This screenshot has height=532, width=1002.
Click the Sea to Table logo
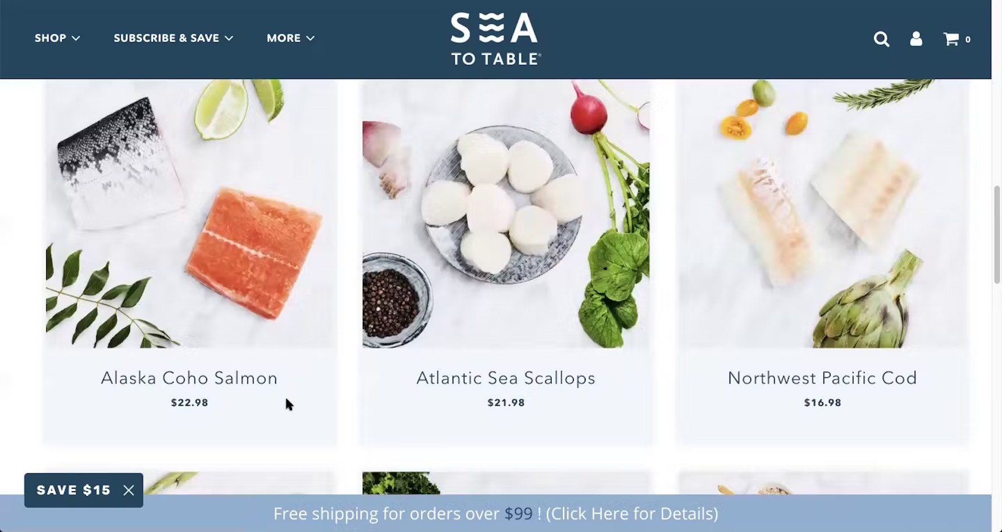pos(495,39)
